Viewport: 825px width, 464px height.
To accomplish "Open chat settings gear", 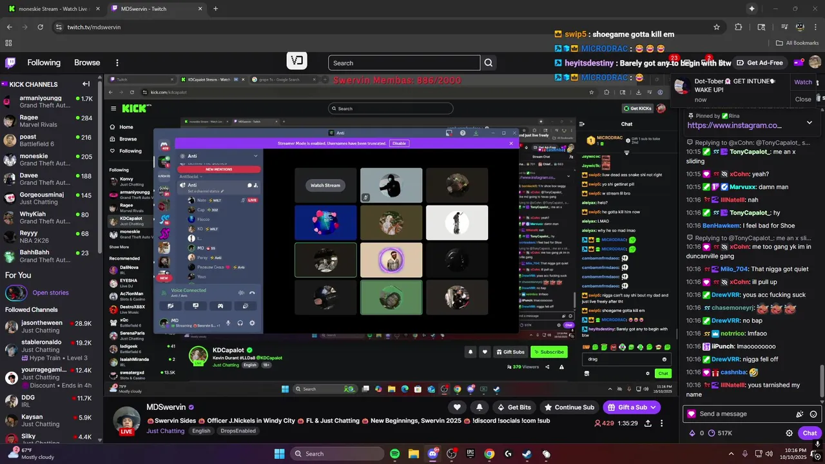I will [789, 433].
